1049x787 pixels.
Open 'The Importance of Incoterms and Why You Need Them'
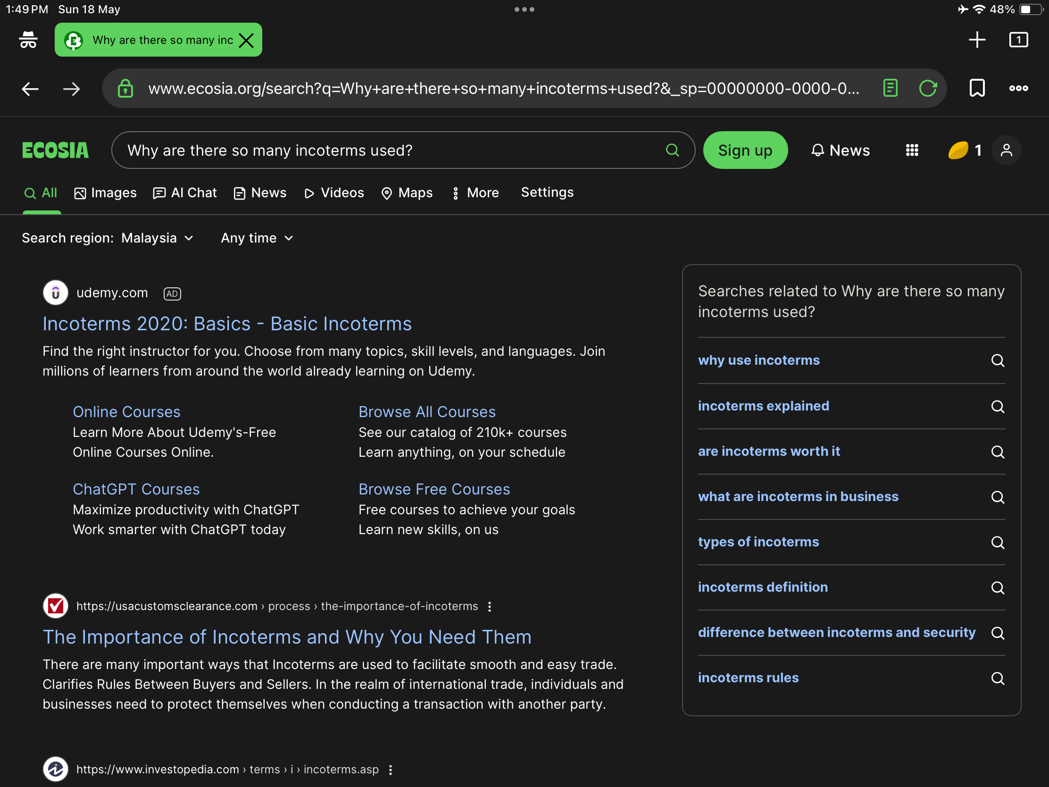pos(287,637)
